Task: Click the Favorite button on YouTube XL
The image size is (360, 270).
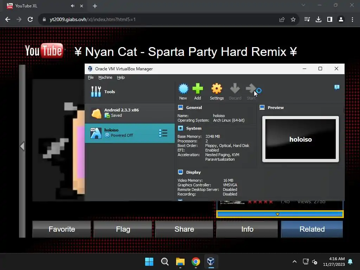Action: point(62,229)
